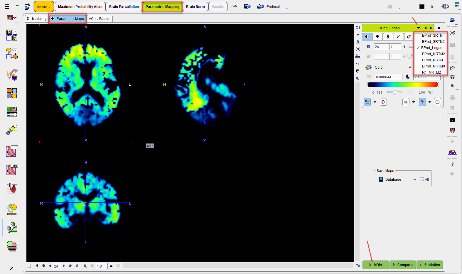Open the terminal console icon in top bar
Image resolution: width=462 pixels, height=274 pixels.
pyautogui.click(x=422, y=6)
